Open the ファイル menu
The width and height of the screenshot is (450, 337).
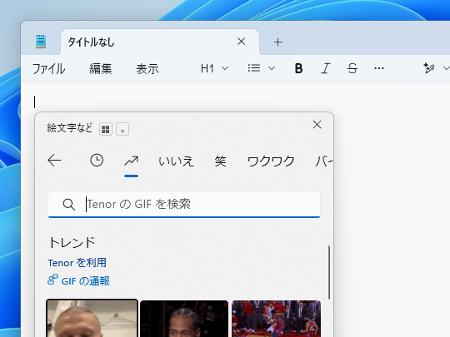pyautogui.click(x=48, y=69)
